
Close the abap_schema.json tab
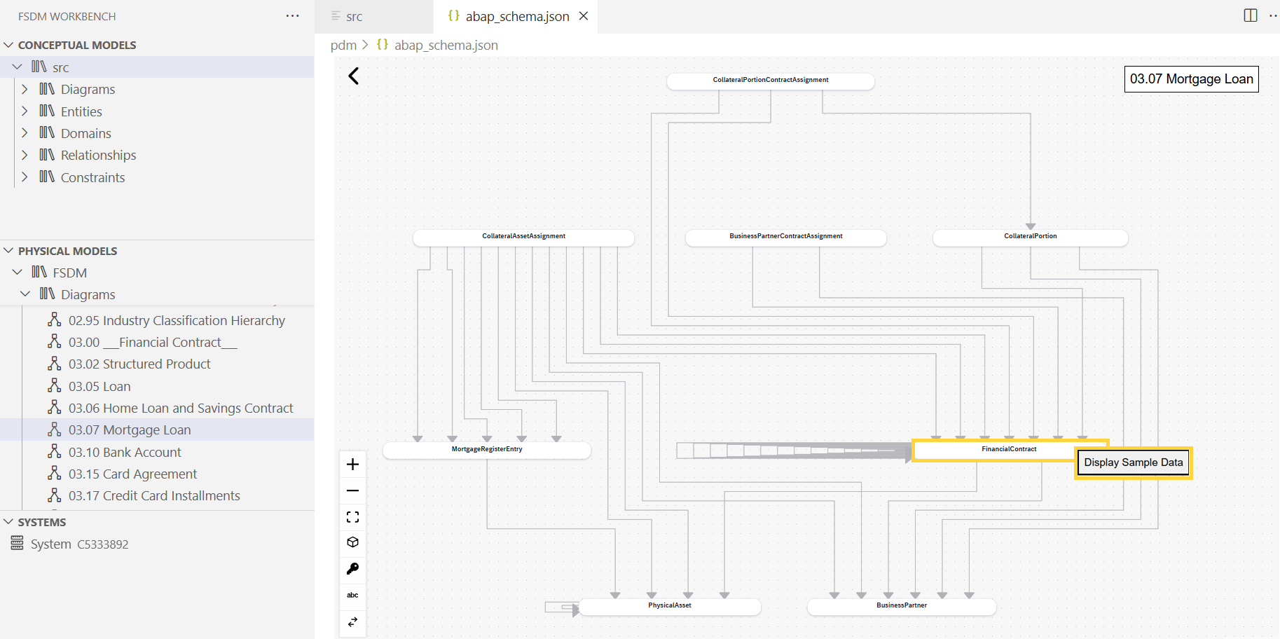pyautogui.click(x=584, y=16)
